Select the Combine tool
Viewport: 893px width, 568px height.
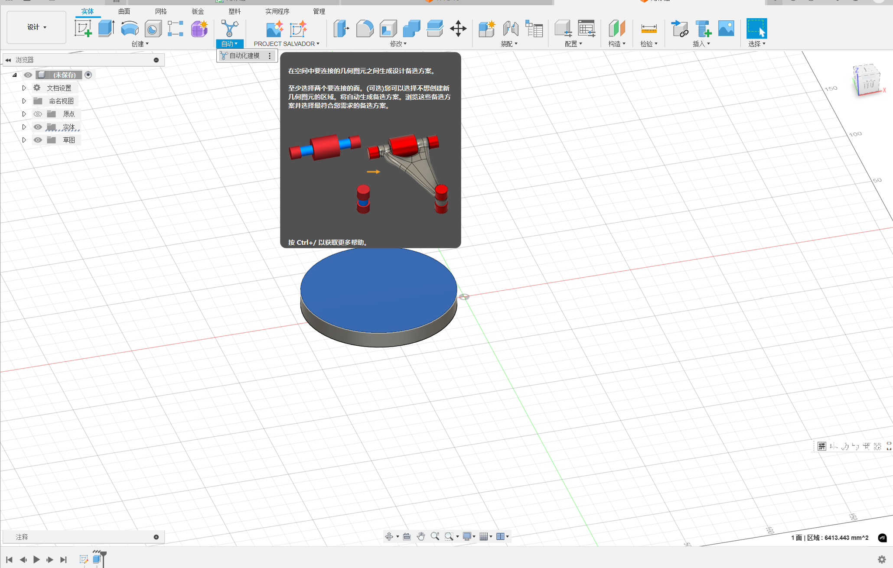coord(411,29)
